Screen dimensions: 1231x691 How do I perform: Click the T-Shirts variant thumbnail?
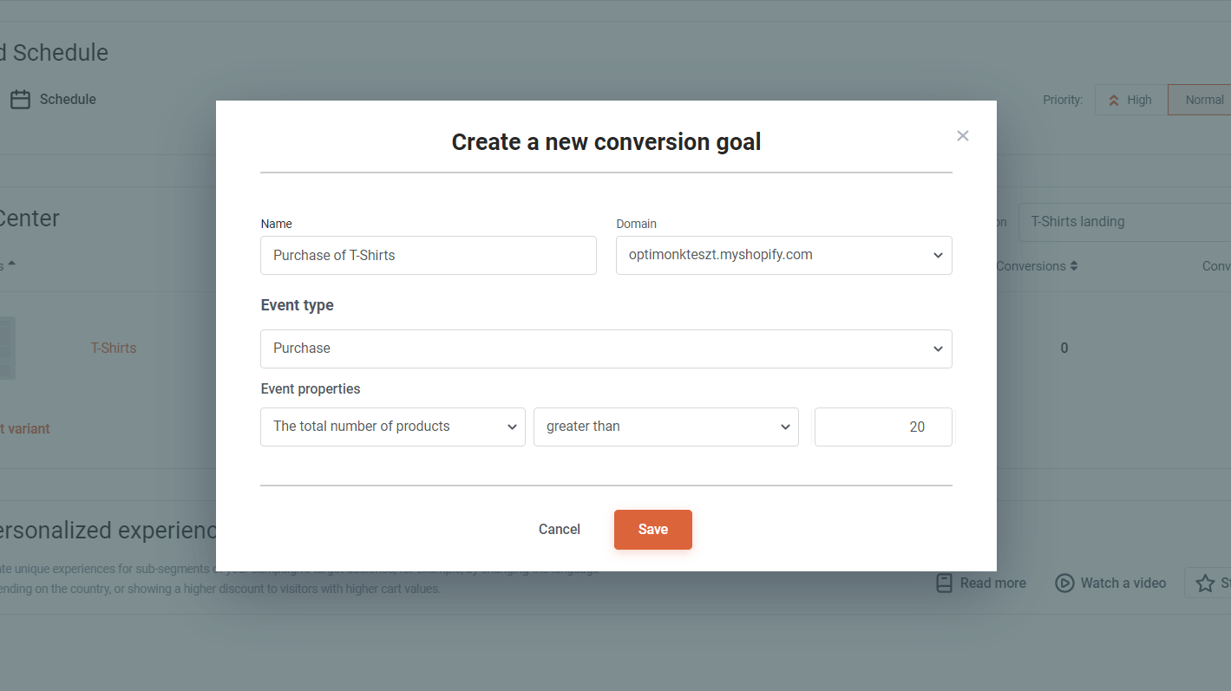tap(8, 348)
